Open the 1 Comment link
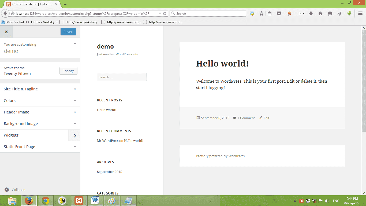The image size is (366, 206). pyautogui.click(x=246, y=118)
